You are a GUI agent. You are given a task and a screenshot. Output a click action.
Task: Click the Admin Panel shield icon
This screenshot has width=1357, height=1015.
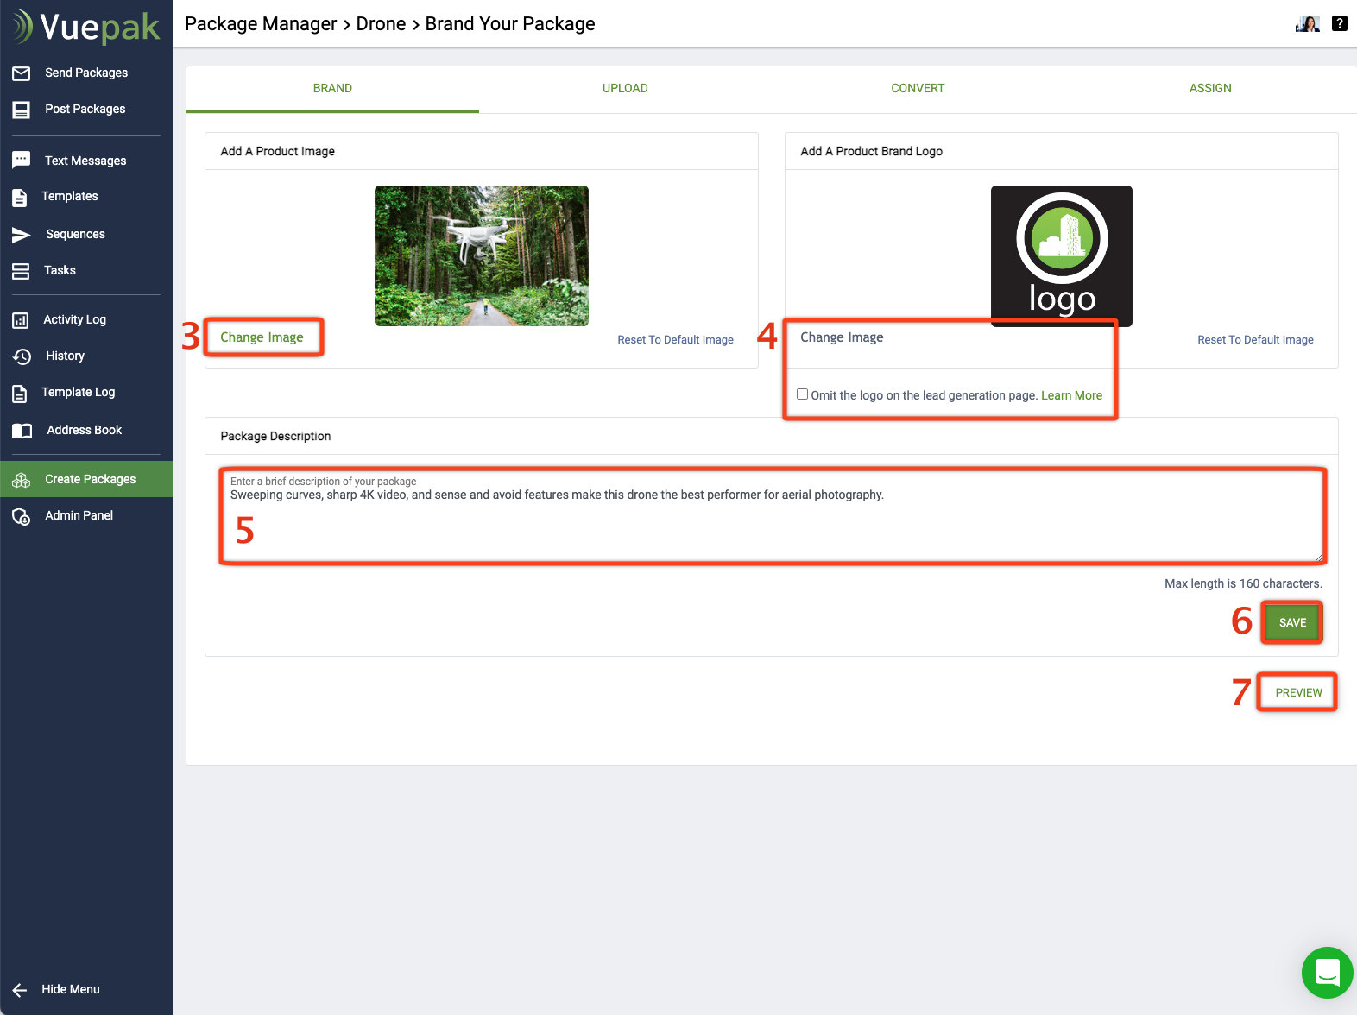pos(22,516)
